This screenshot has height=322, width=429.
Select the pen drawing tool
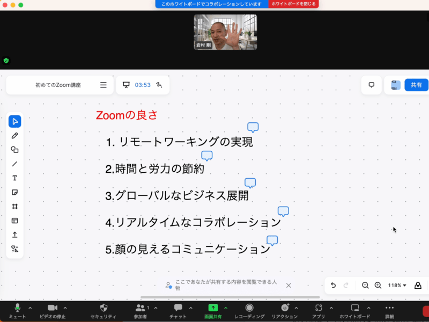15,136
